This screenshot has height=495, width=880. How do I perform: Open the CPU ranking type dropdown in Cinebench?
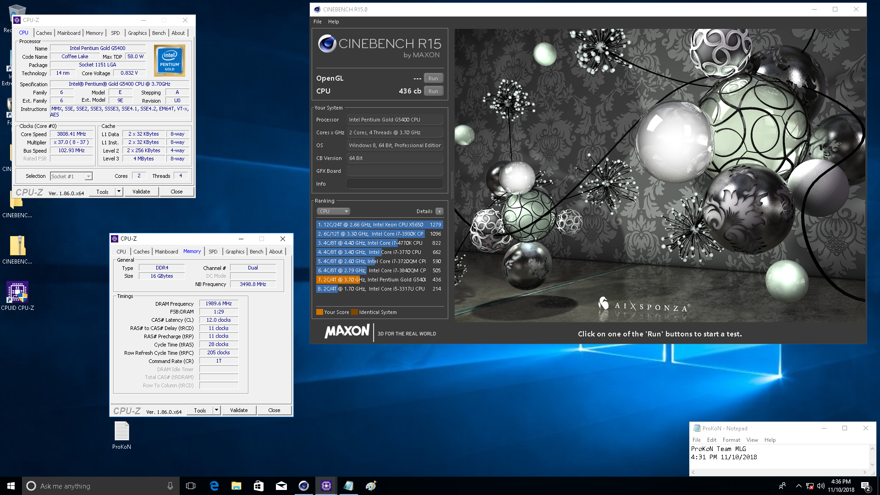pyautogui.click(x=333, y=211)
